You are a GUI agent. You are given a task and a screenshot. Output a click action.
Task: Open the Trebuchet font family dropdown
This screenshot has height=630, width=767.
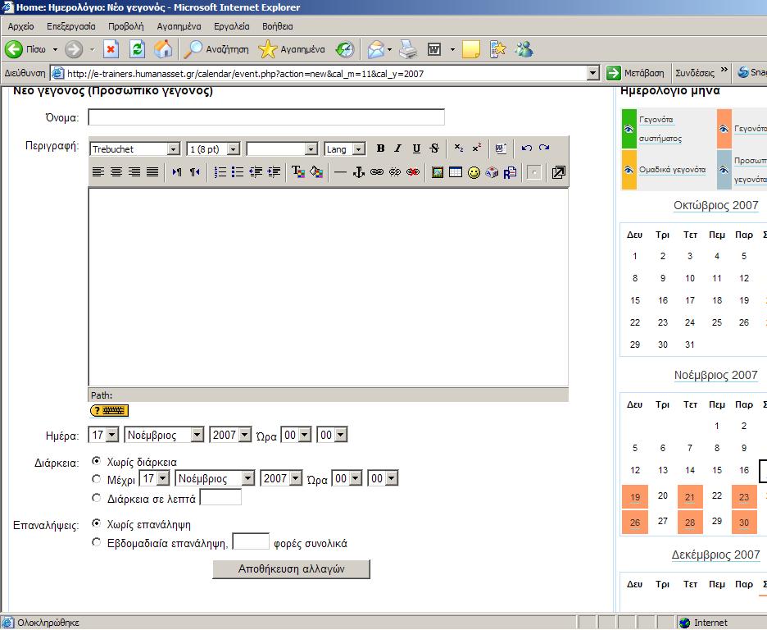click(x=134, y=148)
